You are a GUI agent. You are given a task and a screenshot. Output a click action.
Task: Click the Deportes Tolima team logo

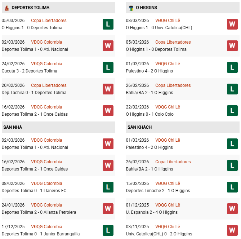pos(6,8)
